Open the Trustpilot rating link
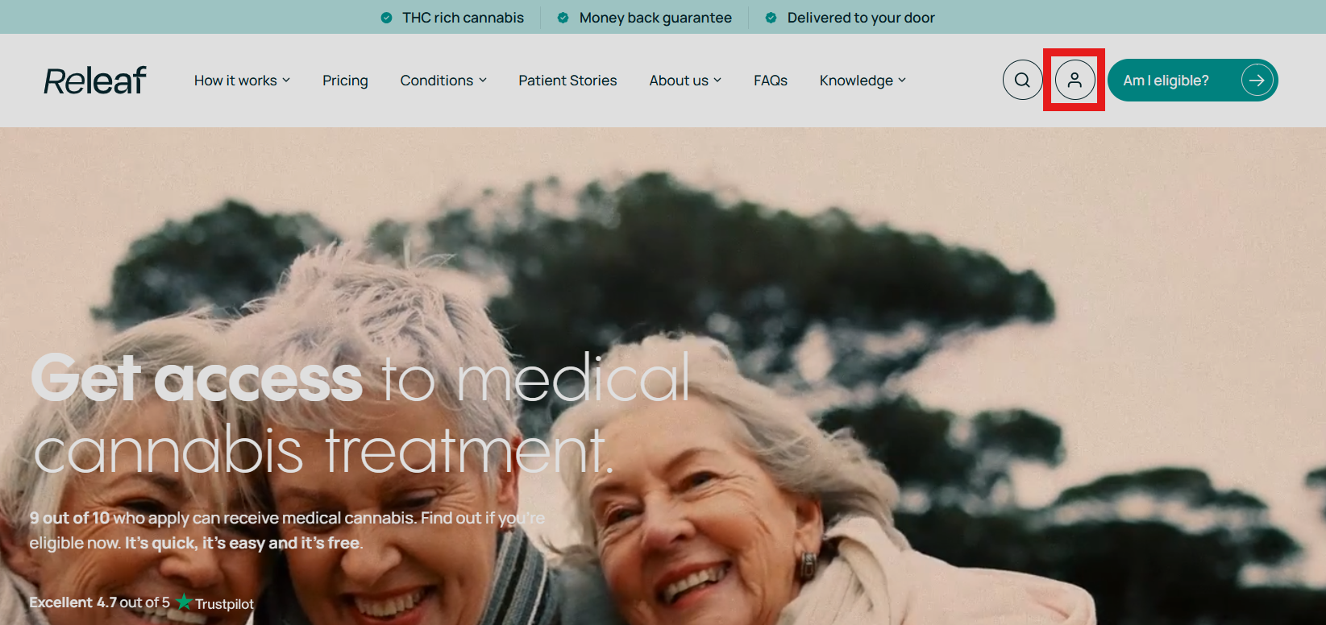The image size is (1326, 625). [142, 602]
